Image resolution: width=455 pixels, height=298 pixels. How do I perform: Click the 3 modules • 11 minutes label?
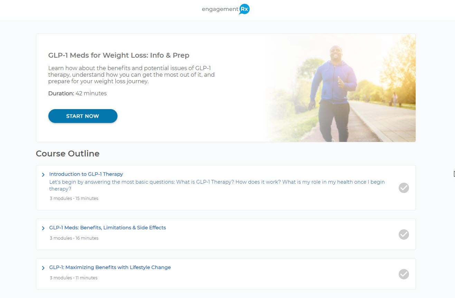click(74, 278)
